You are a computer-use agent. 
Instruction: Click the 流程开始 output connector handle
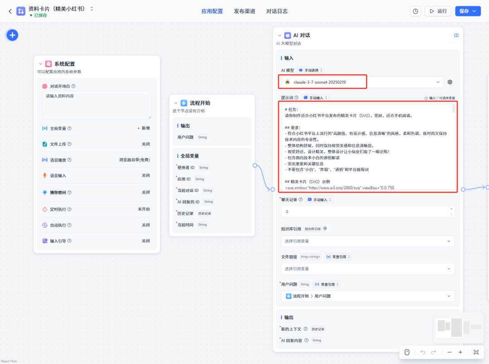pos(255,165)
